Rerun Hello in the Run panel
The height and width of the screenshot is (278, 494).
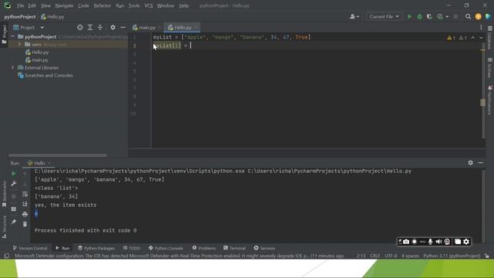14,174
